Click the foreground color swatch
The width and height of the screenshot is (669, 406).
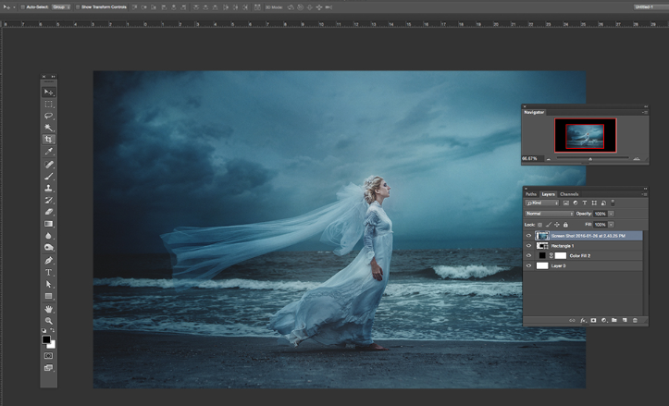(46, 339)
